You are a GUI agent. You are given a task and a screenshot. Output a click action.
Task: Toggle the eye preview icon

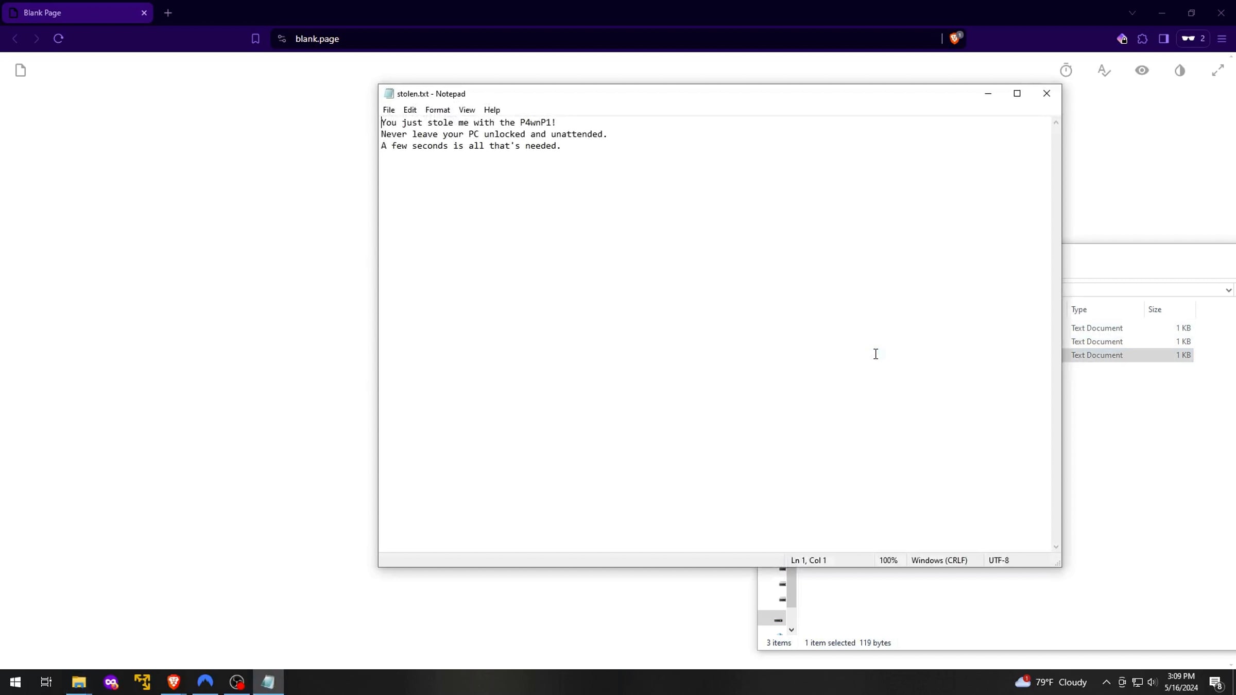[1142, 70]
